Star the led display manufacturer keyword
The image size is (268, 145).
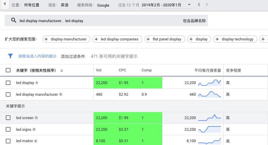coord(61,94)
